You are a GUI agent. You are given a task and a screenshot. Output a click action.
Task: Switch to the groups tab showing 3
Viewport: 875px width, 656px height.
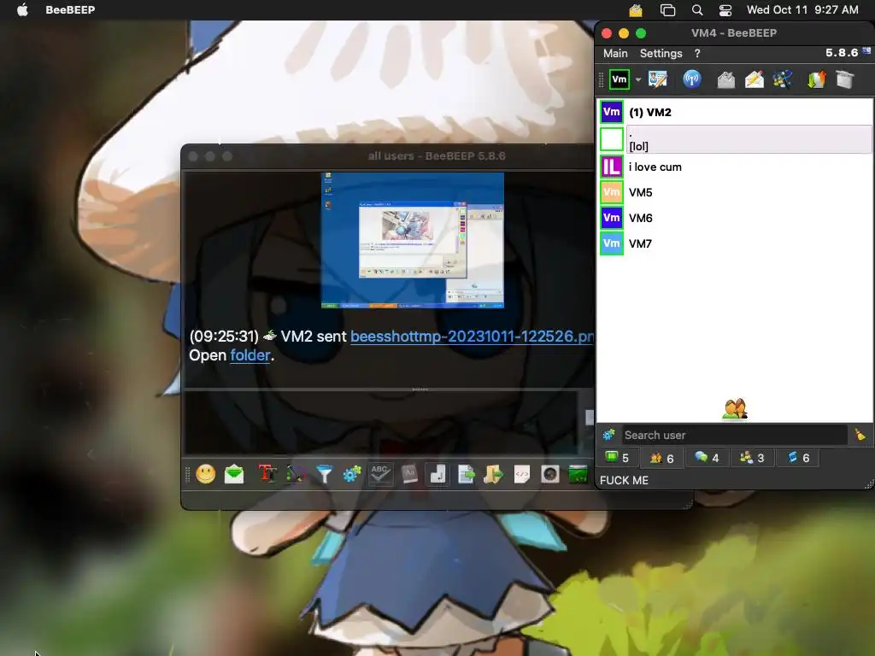pyautogui.click(x=752, y=458)
